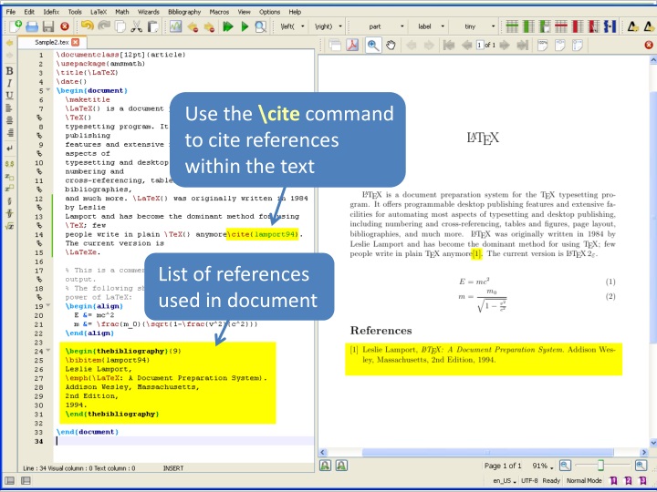Insert inline math with the $$ icon

tap(9, 164)
